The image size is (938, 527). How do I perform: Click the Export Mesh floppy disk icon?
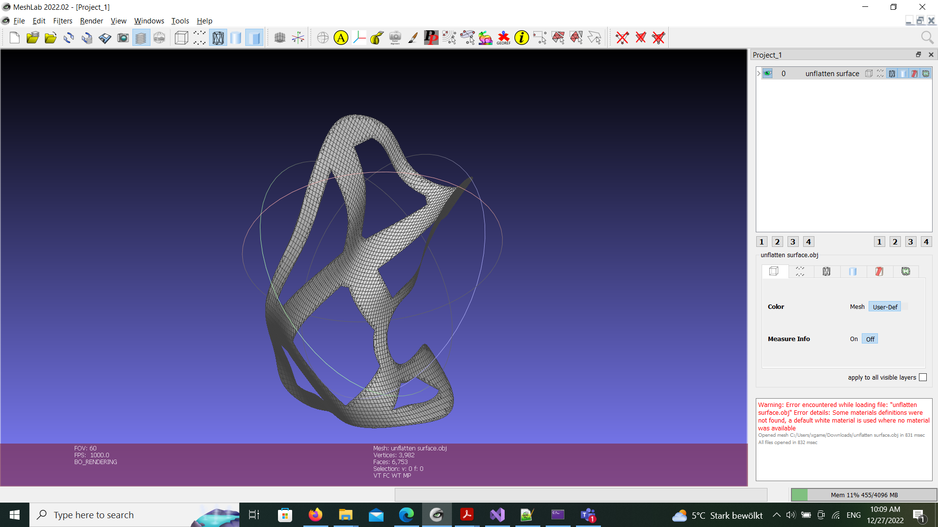pyautogui.click(x=105, y=38)
